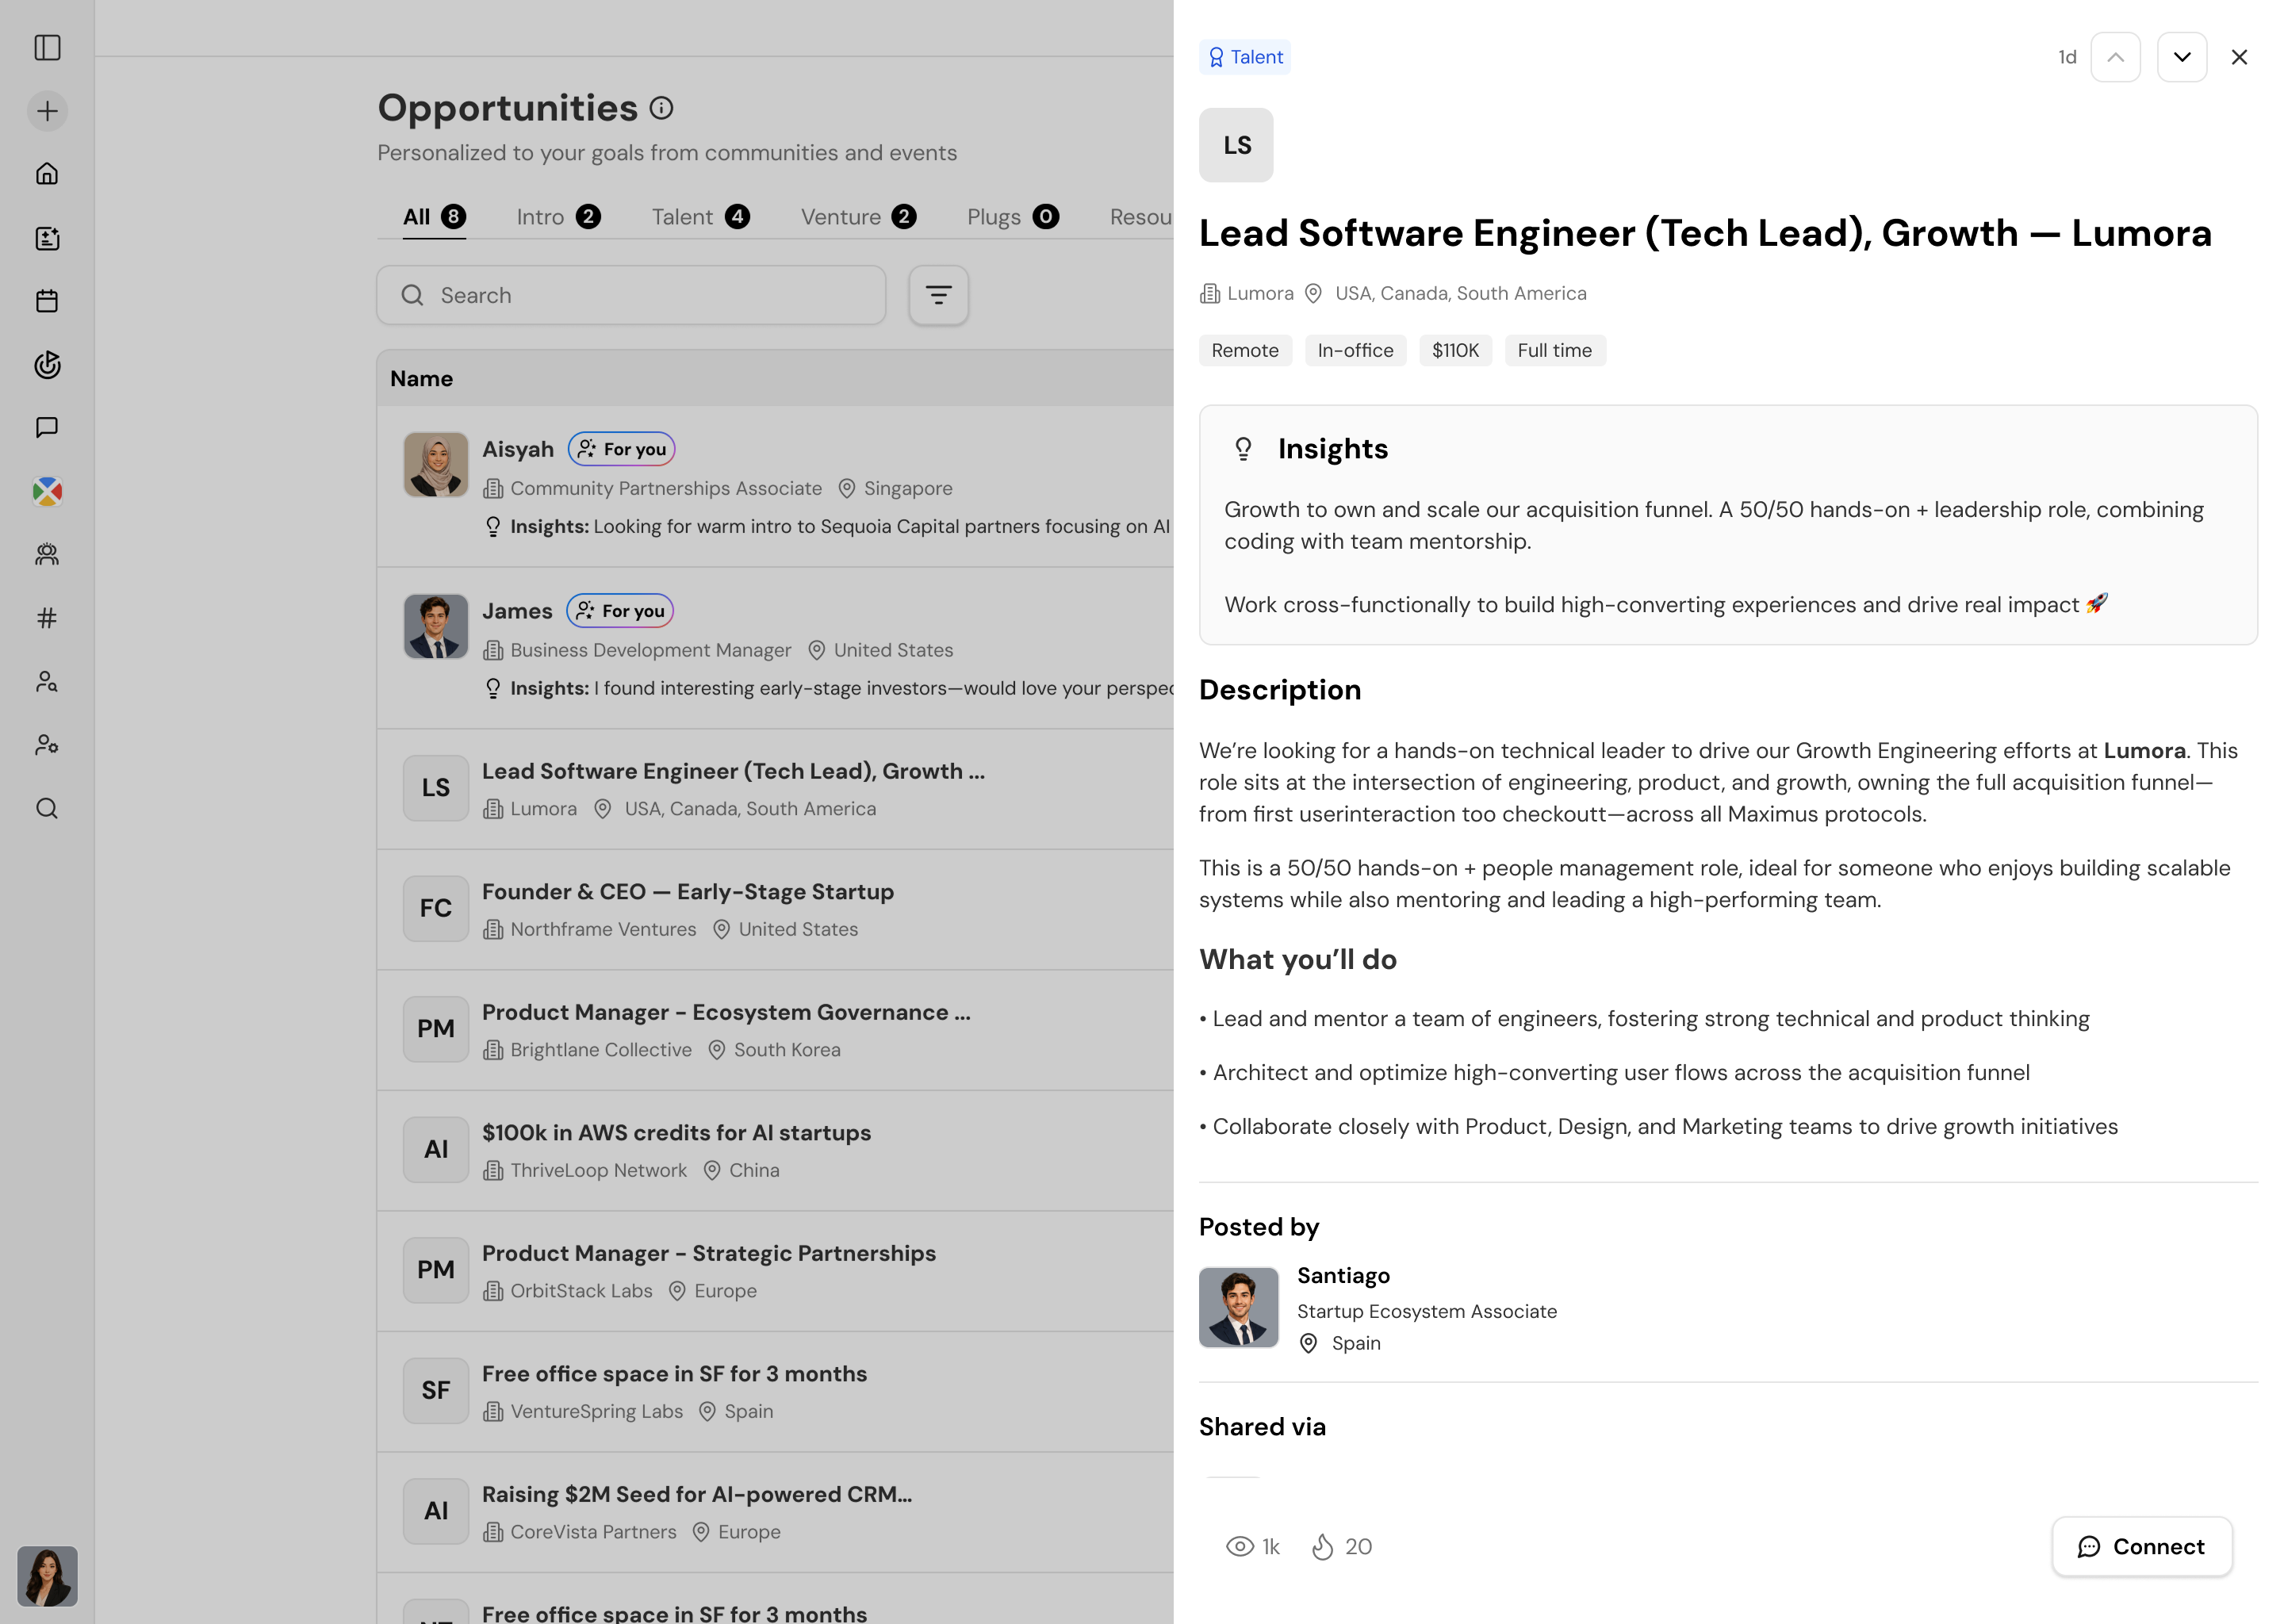Click the plus create icon in sidebar
2284x1624 pixels.
[x=47, y=111]
